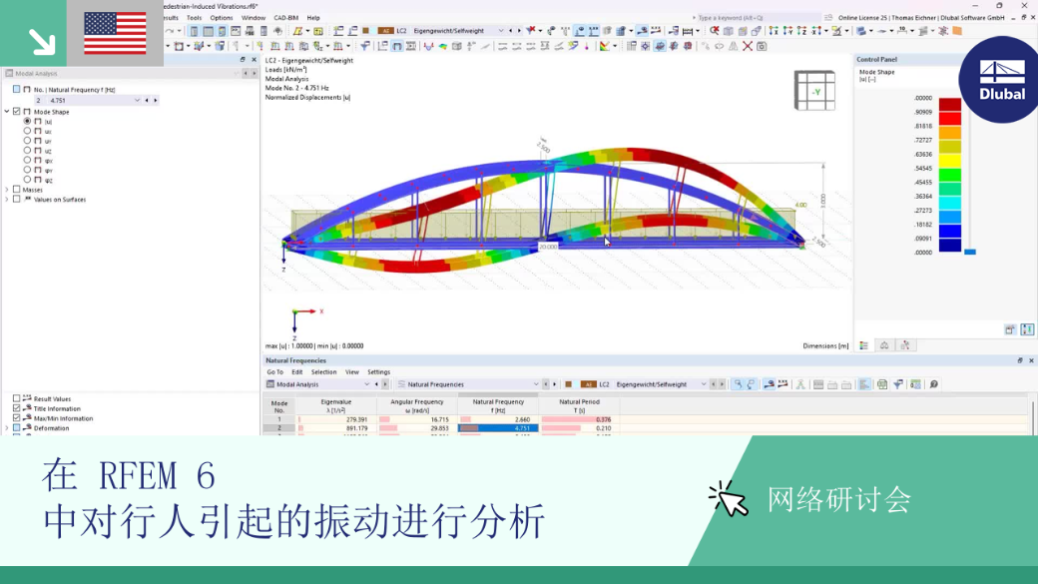Click the filter settings icon below Control Panel
The height and width of the screenshot is (584, 1038).
click(x=905, y=345)
